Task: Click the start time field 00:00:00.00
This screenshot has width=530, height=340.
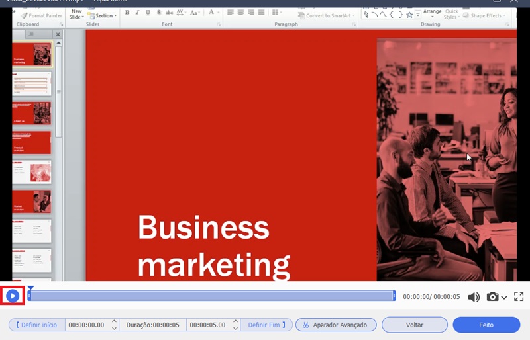Action: coord(87,325)
